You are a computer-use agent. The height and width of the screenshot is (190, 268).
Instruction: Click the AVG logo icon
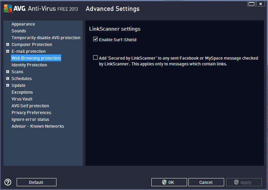[x=8, y=9]
